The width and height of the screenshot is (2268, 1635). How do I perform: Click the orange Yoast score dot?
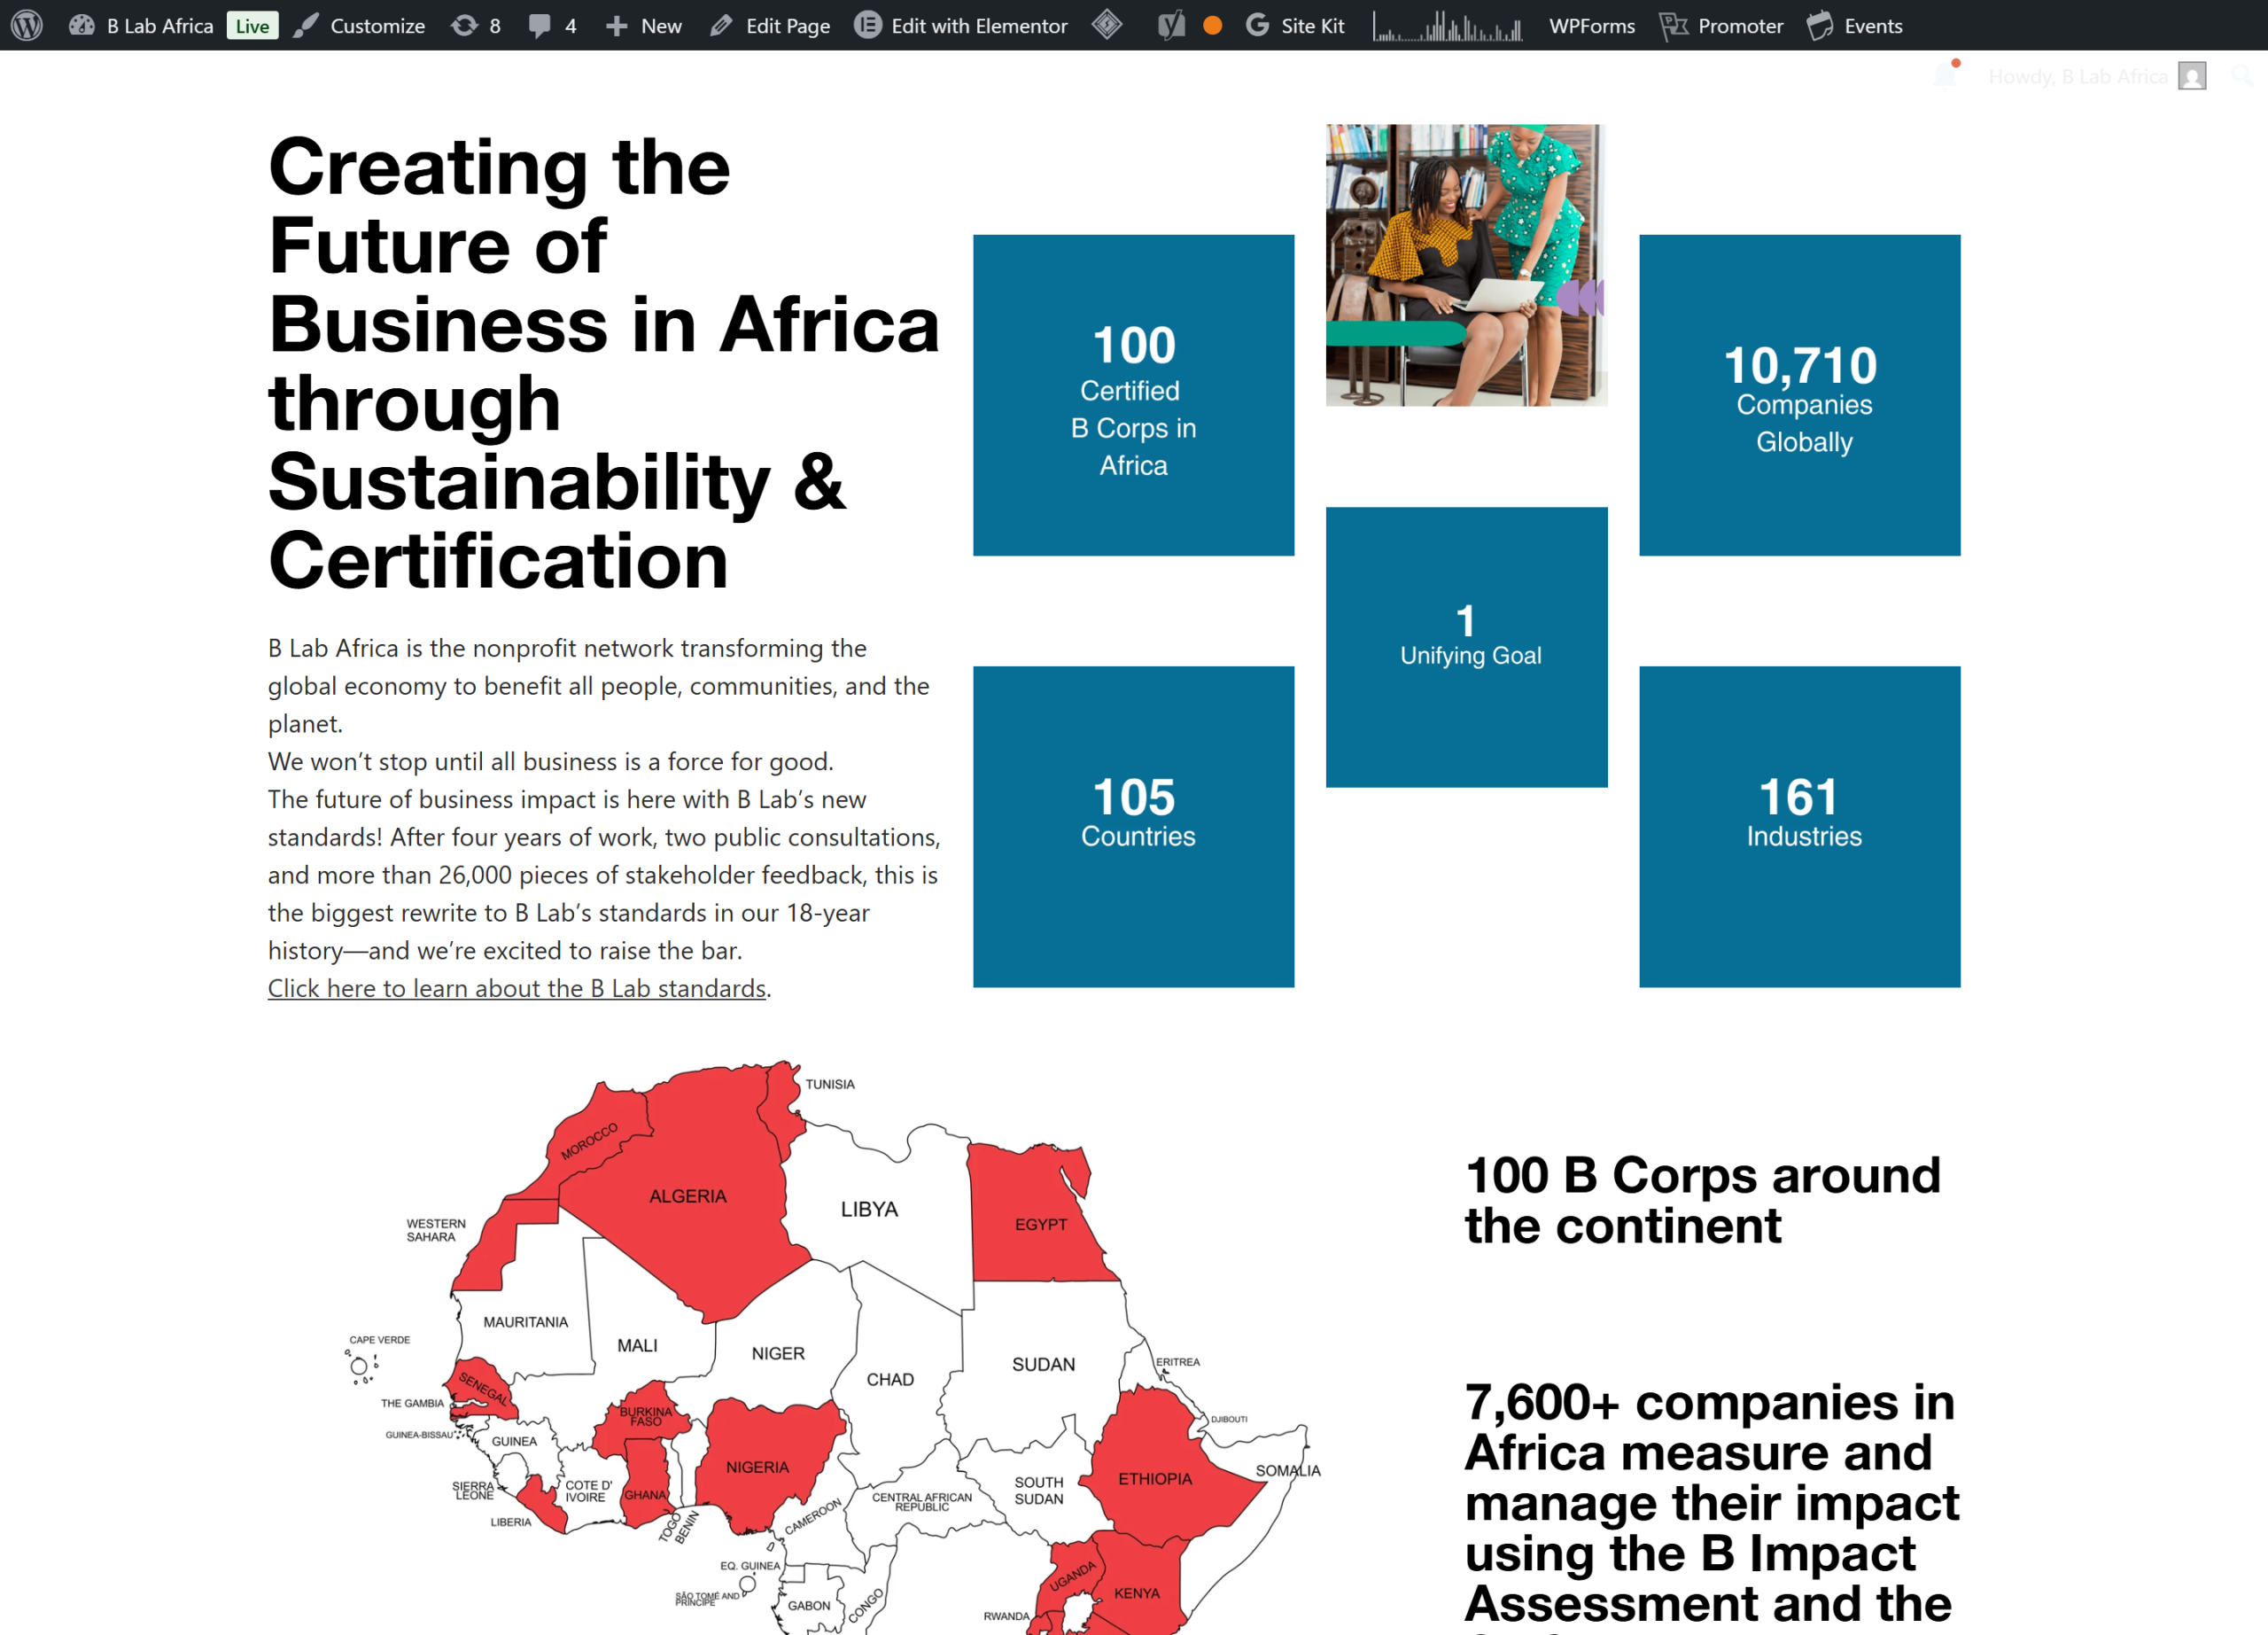point(1212,26)
